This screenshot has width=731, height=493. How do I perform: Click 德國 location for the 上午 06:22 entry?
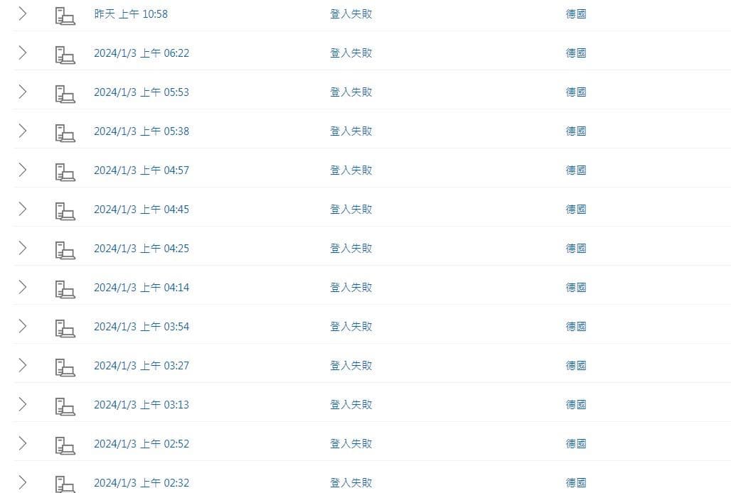[x=576, y=53]
